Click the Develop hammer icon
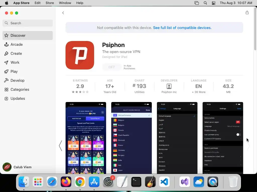Screen dimensions: 257x192 pyautogui.click(x=6, y=80)
